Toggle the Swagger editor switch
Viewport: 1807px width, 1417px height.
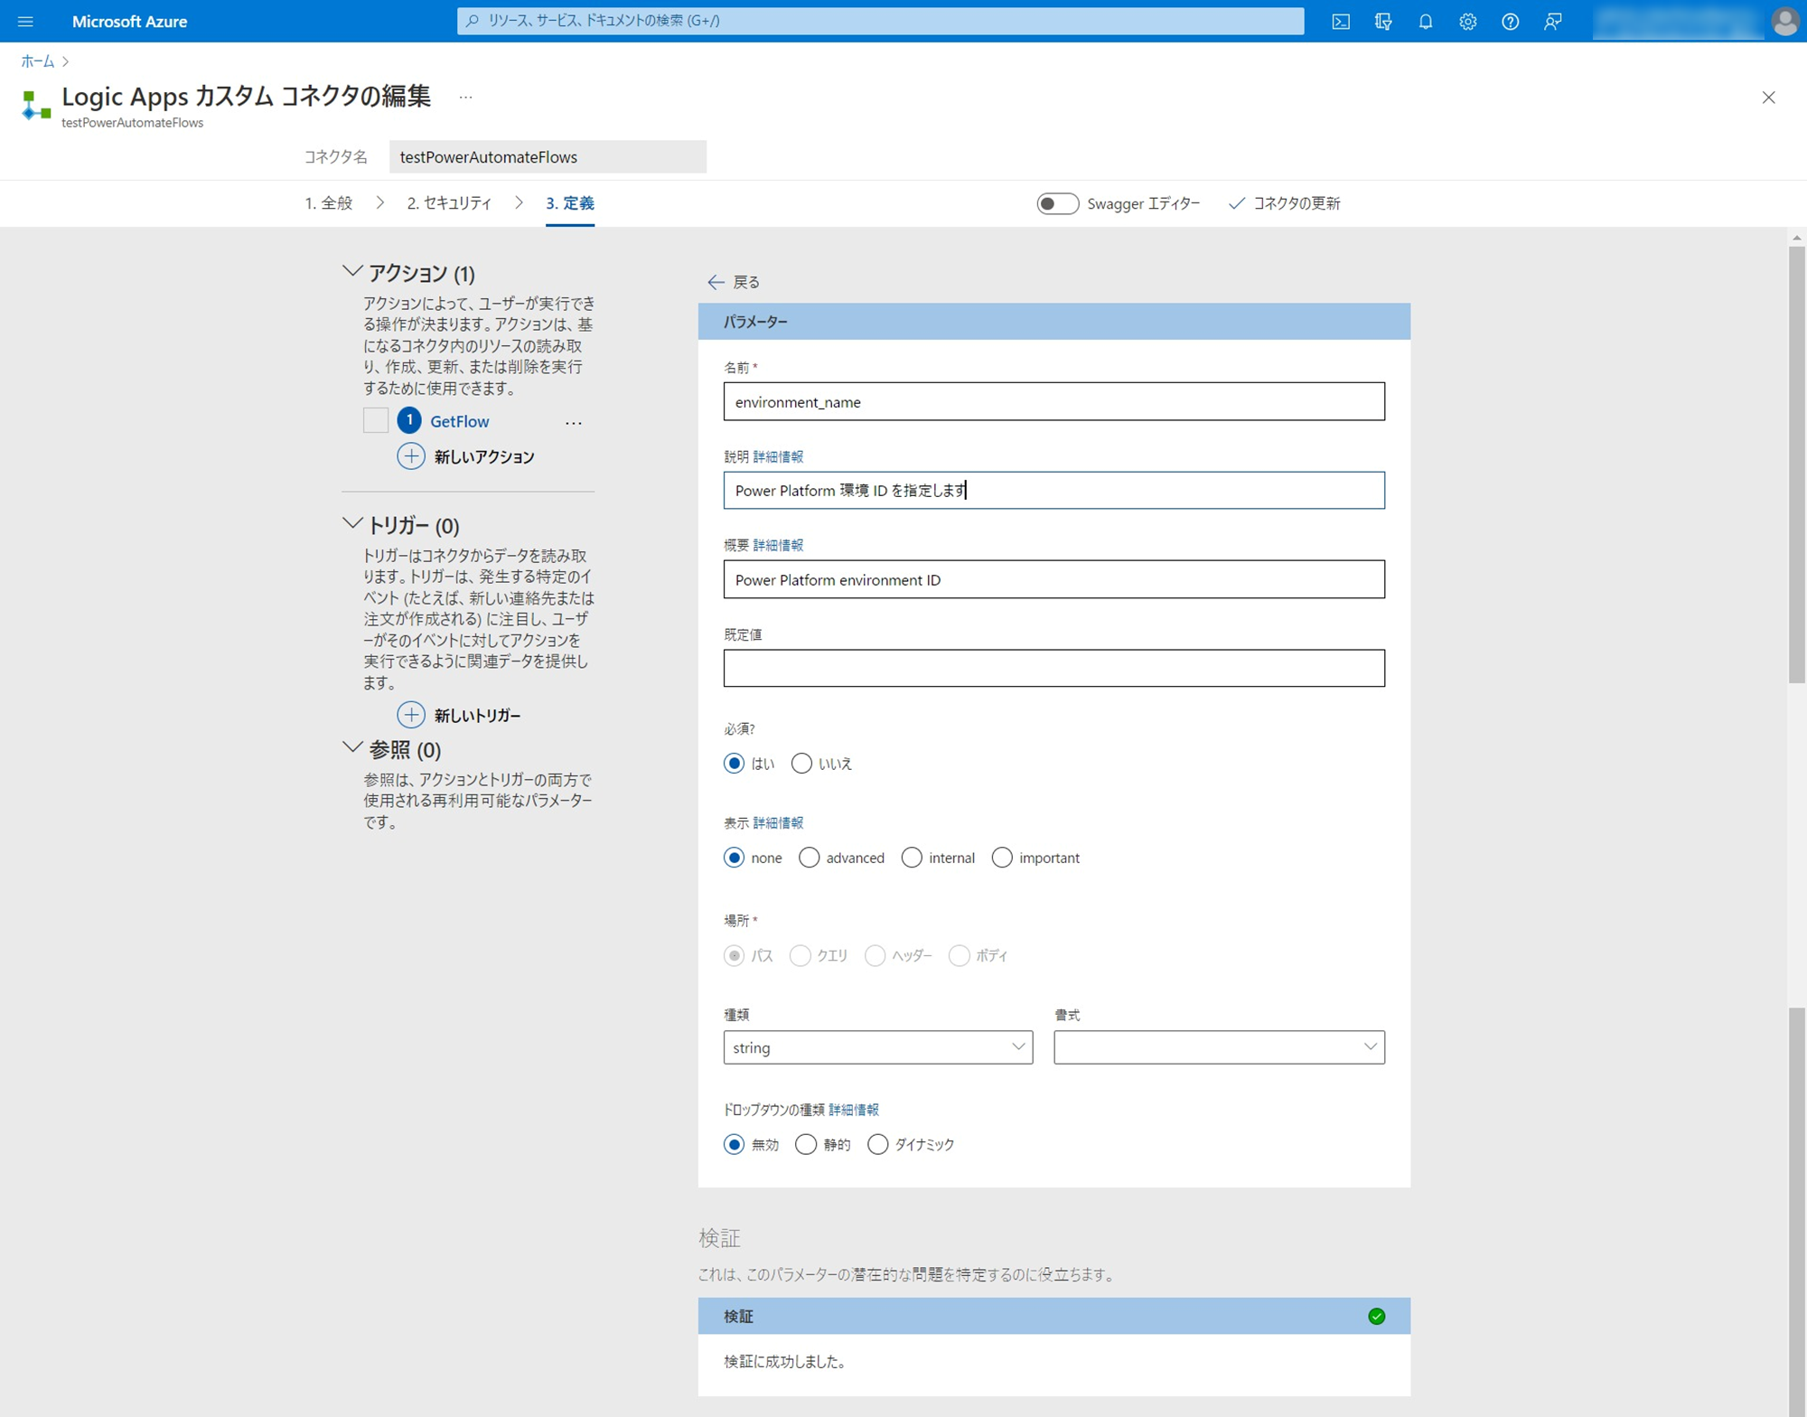point(1057,203)
